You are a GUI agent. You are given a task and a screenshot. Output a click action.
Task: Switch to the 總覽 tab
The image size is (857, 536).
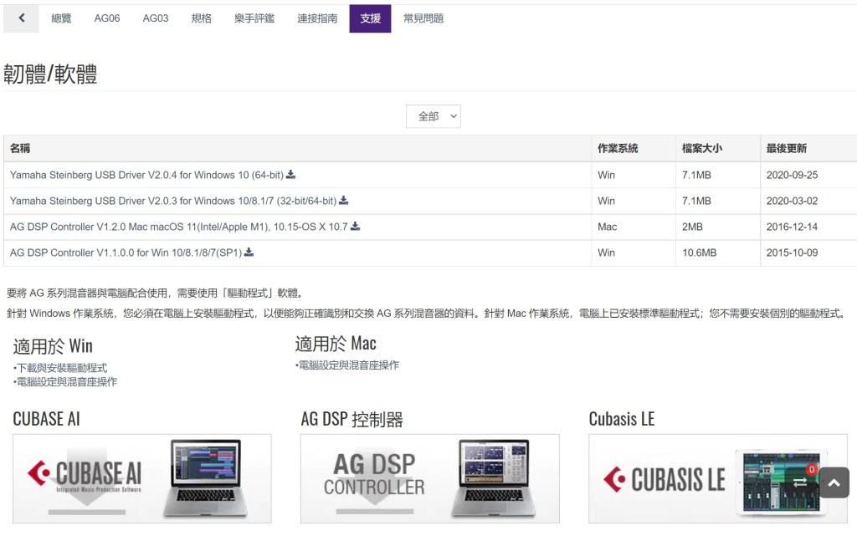tap(62, 18)
